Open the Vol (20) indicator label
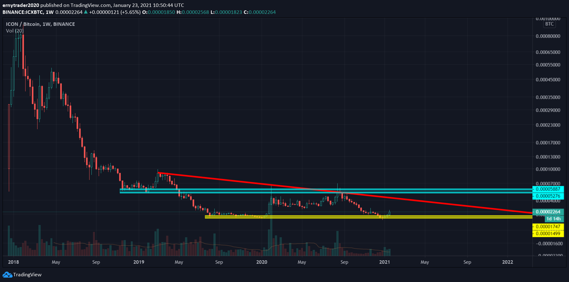 [15, 31]
